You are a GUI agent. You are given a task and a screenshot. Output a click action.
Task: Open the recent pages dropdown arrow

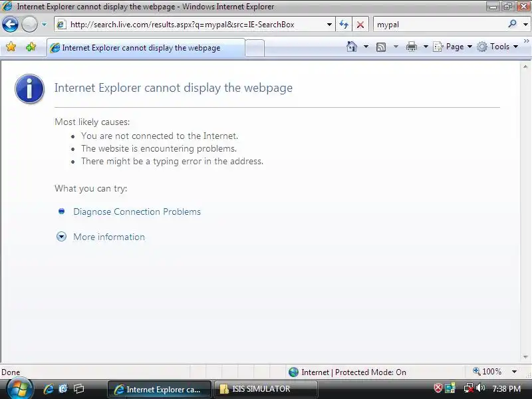coord(44,25)
